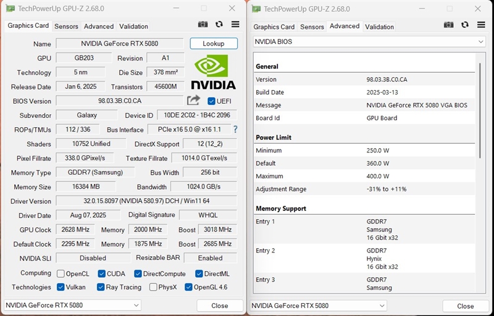
Task: Click Boost field showing 3018 MHz
Action: click(x=217, y=230)
